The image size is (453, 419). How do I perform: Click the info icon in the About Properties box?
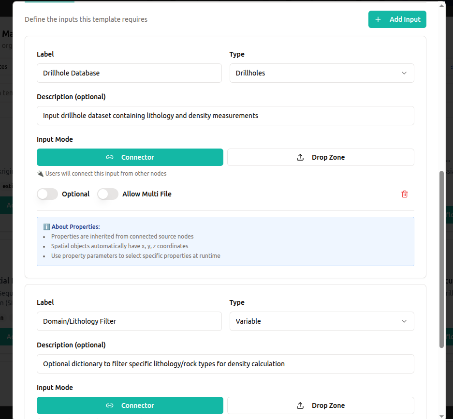(x=46, y=226)
